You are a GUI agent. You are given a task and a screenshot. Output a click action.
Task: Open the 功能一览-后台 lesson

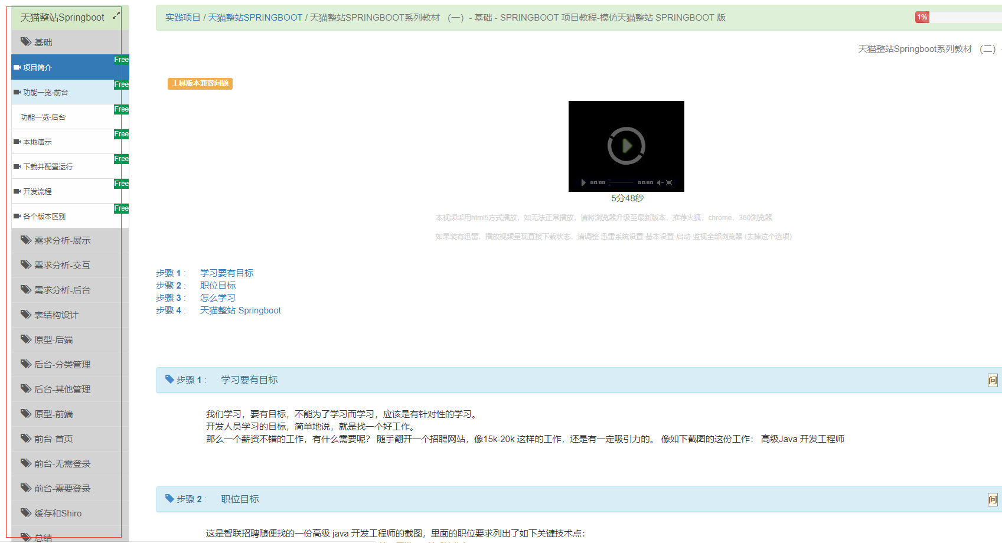coord(70,117)
